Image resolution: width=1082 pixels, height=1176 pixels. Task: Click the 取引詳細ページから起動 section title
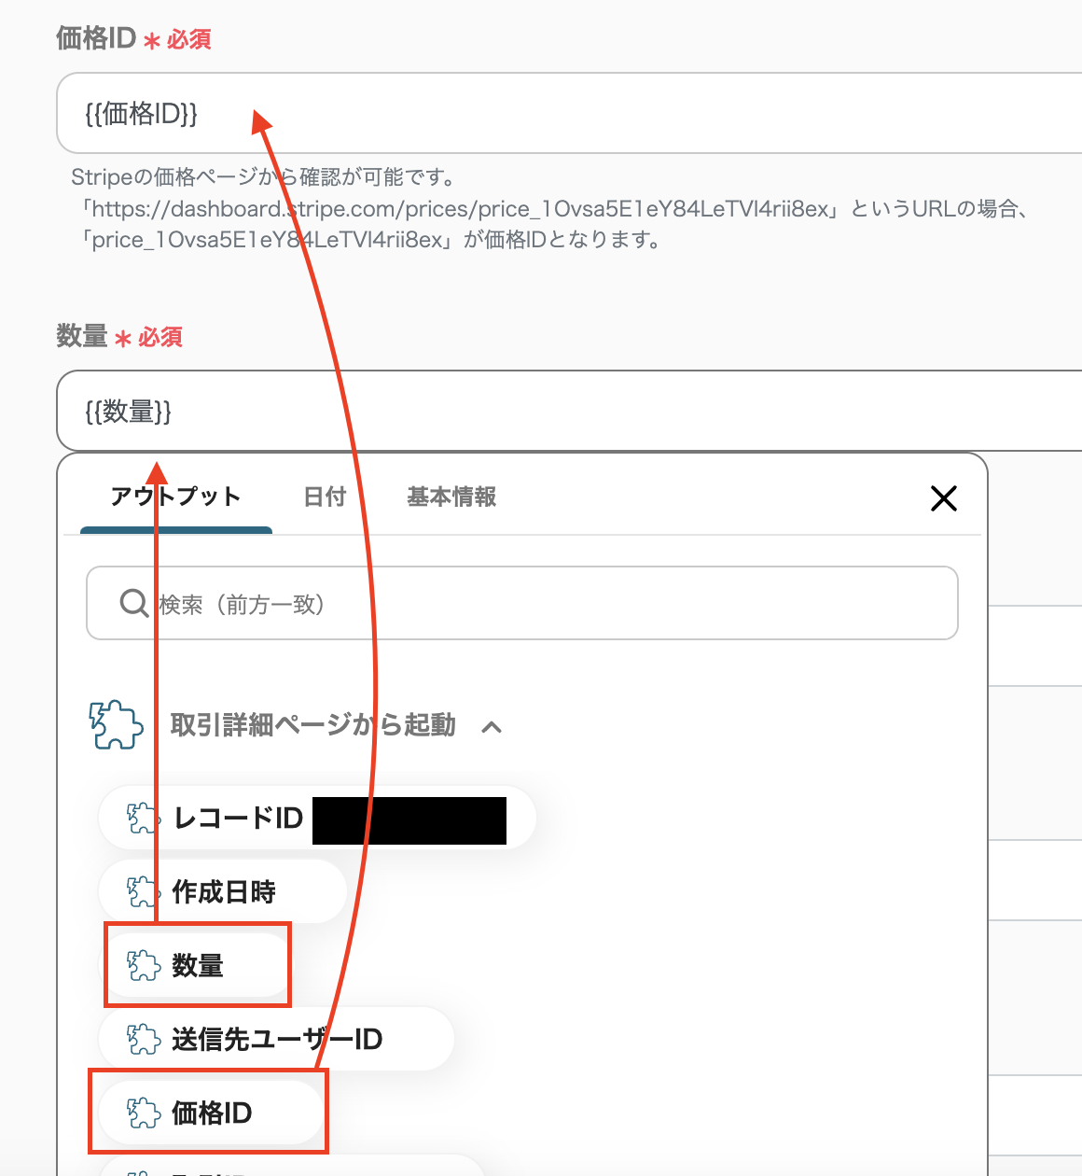(312, 725)
